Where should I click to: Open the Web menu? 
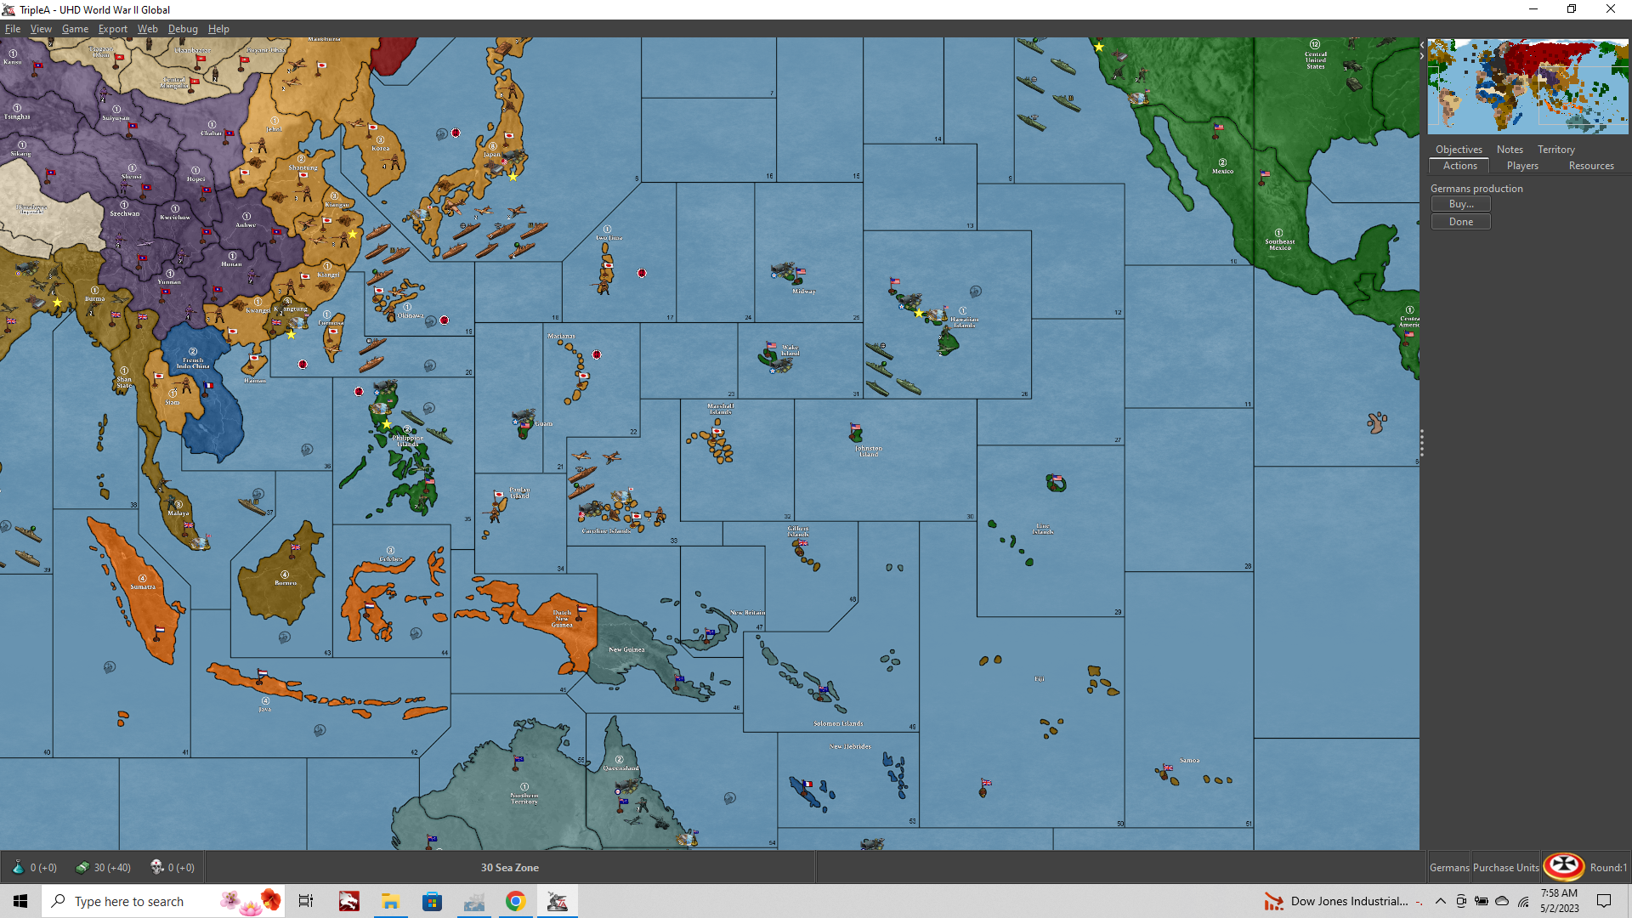tap(148, 28)
